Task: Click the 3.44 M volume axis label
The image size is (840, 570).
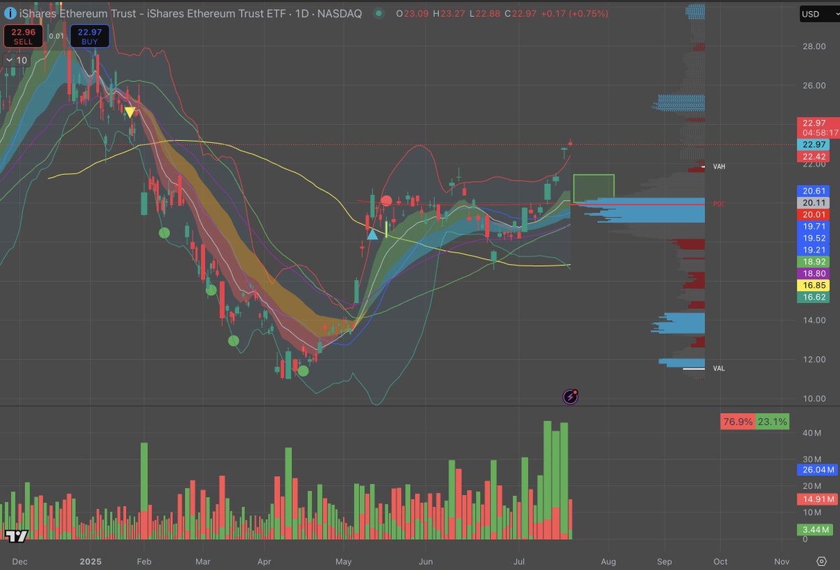Action: click(x=817, y=530)
